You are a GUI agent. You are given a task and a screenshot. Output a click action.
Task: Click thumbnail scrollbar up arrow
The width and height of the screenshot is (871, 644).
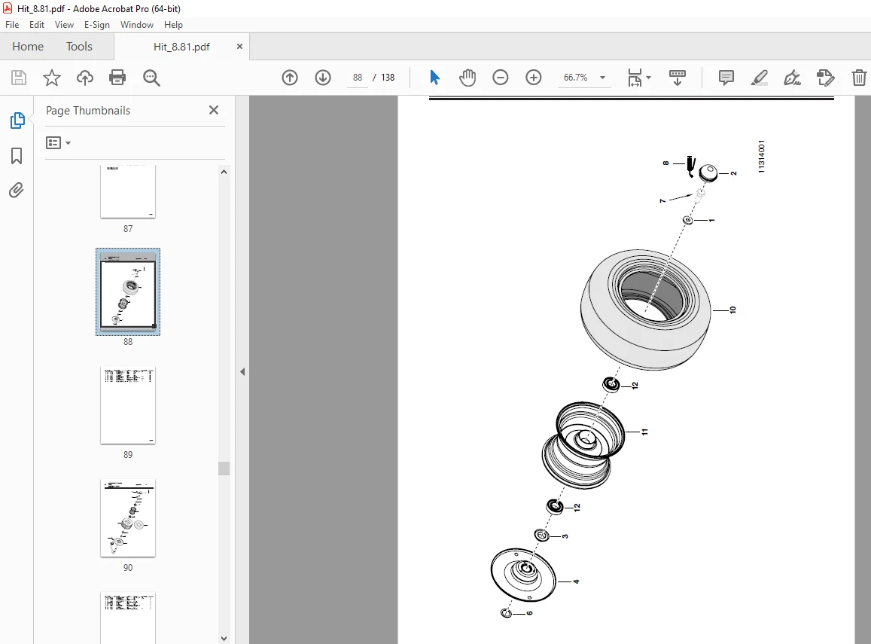(224, 172)
